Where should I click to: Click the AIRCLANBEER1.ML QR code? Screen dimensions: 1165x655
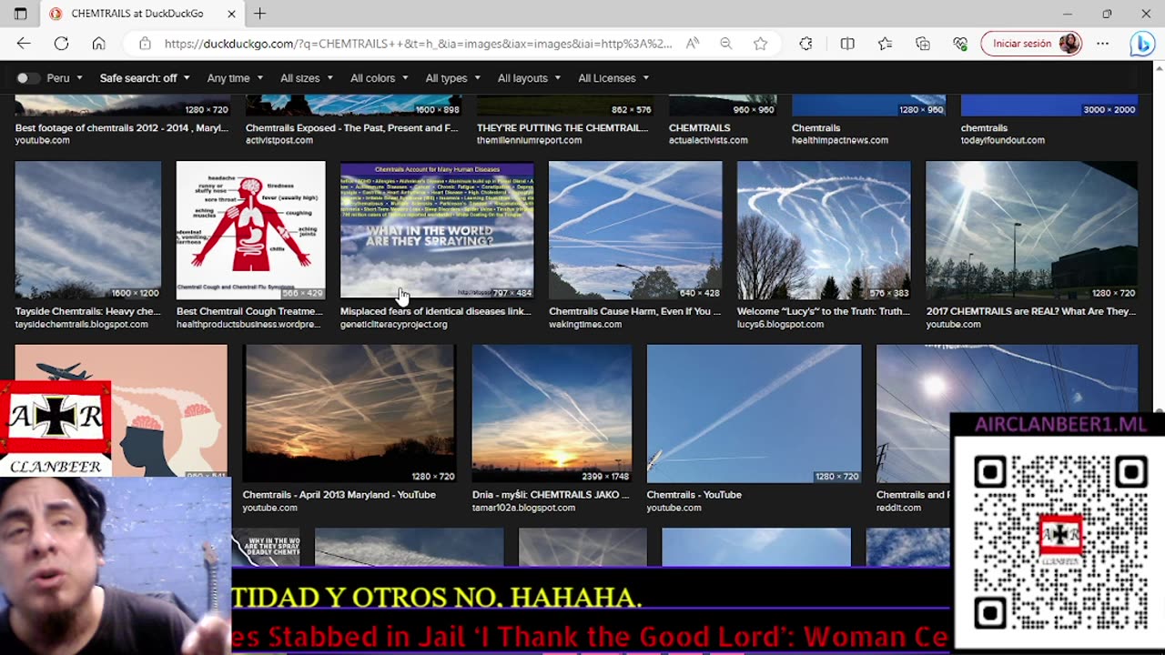click(x=1060, y=543)
